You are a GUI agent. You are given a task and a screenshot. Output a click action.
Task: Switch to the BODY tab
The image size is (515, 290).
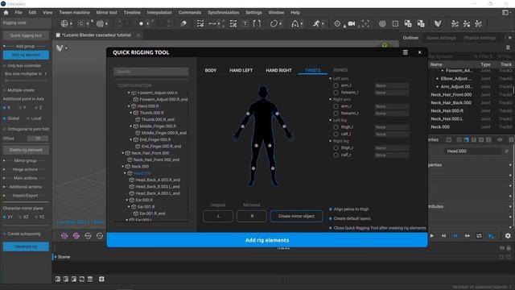click(x=211, y=70)
